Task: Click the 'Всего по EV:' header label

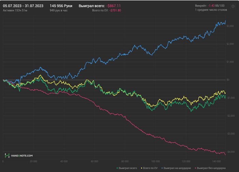Action: pyautogui.click(x=100, y=10)
